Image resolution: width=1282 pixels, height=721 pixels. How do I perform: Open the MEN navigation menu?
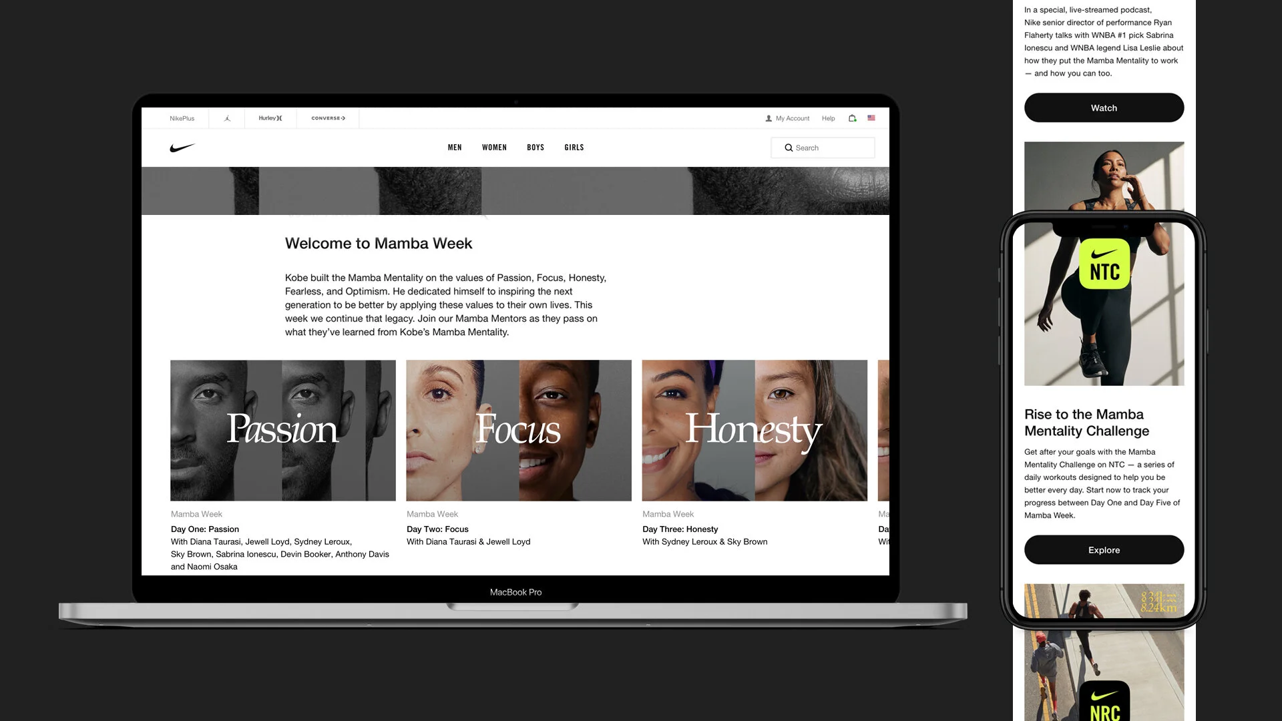pos(455,148)
